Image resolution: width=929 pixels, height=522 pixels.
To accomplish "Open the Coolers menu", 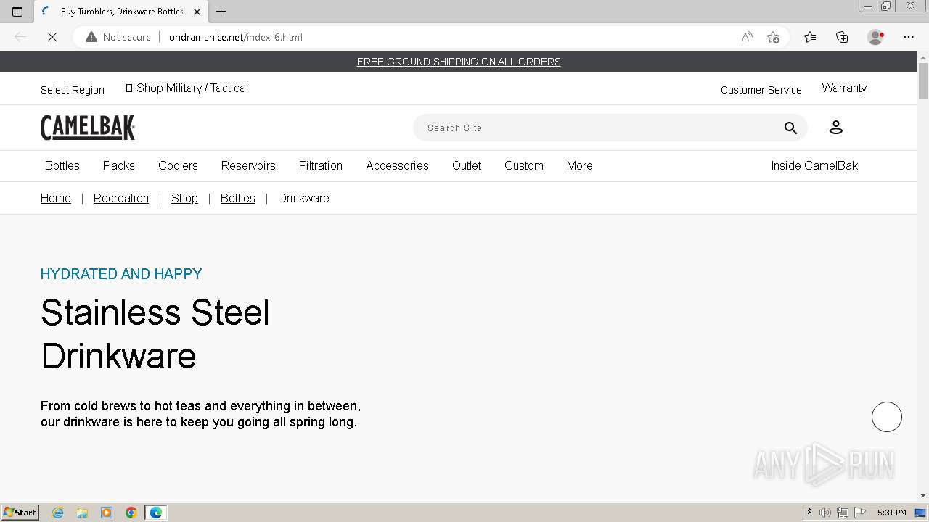I will (178, 165).
